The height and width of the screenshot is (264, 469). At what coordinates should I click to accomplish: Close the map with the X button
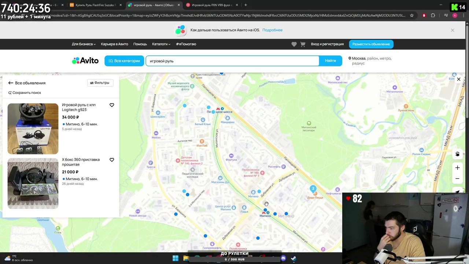coord(458,79)
